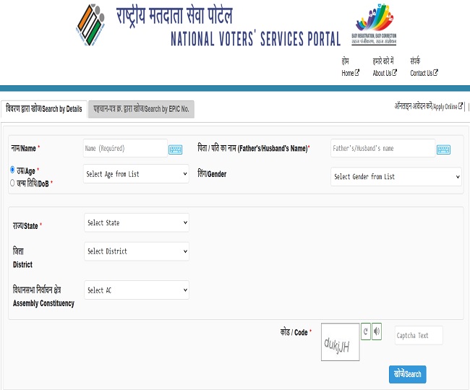The height and width of the screenshot is (390, 470).
Task: Open the Select AC constituency dropdown
Action: point(136,290)
